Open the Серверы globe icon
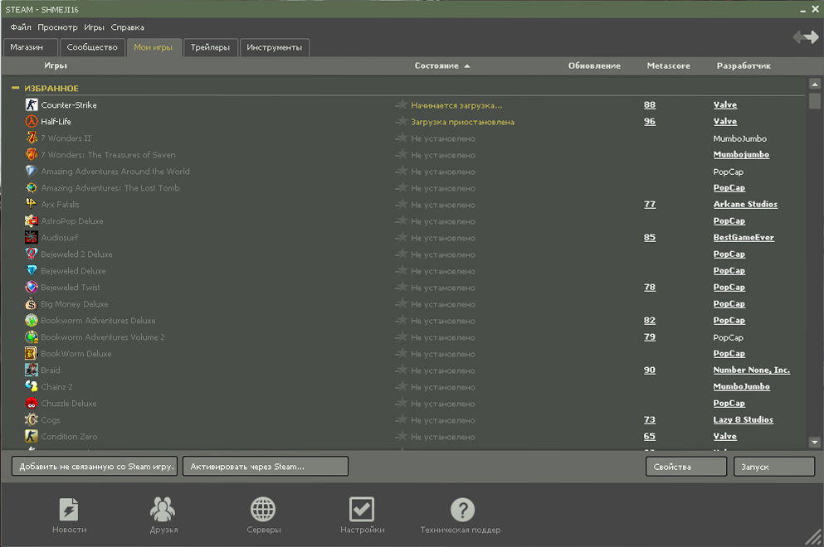Image resolution: width=824 pixels, height=547 pixels. click(263, 509)
